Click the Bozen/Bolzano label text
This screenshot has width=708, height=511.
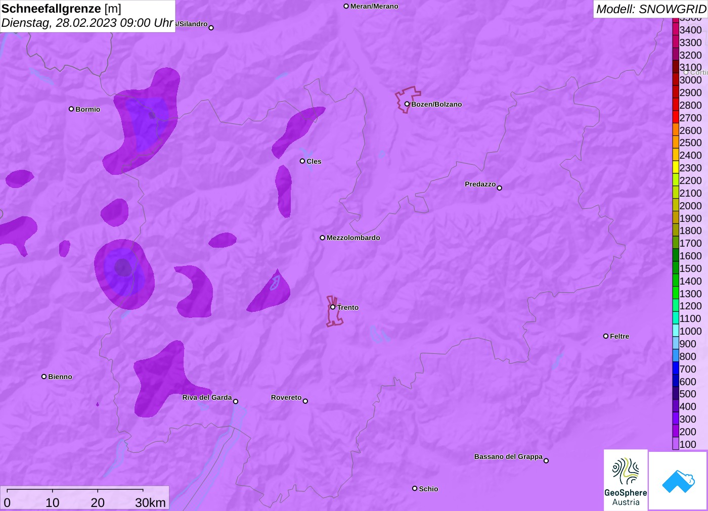pos(436,104)
